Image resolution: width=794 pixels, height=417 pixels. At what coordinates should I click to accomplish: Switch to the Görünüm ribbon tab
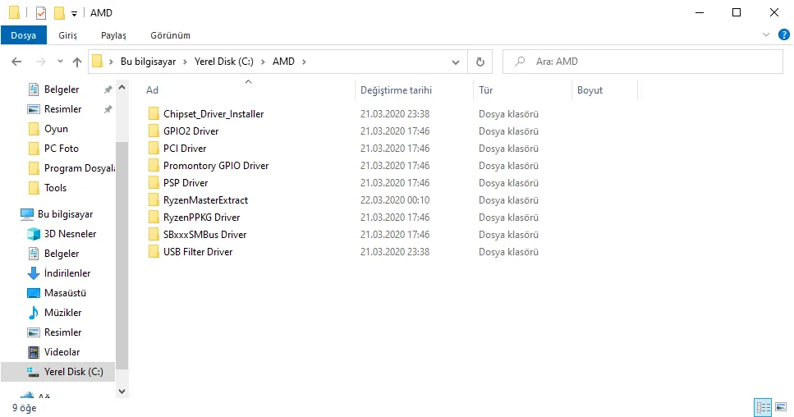coord(170,35)
